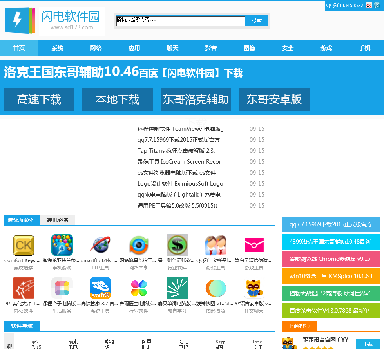Click the 歪歪语音官网（YY title text

[x=326, y=340]
